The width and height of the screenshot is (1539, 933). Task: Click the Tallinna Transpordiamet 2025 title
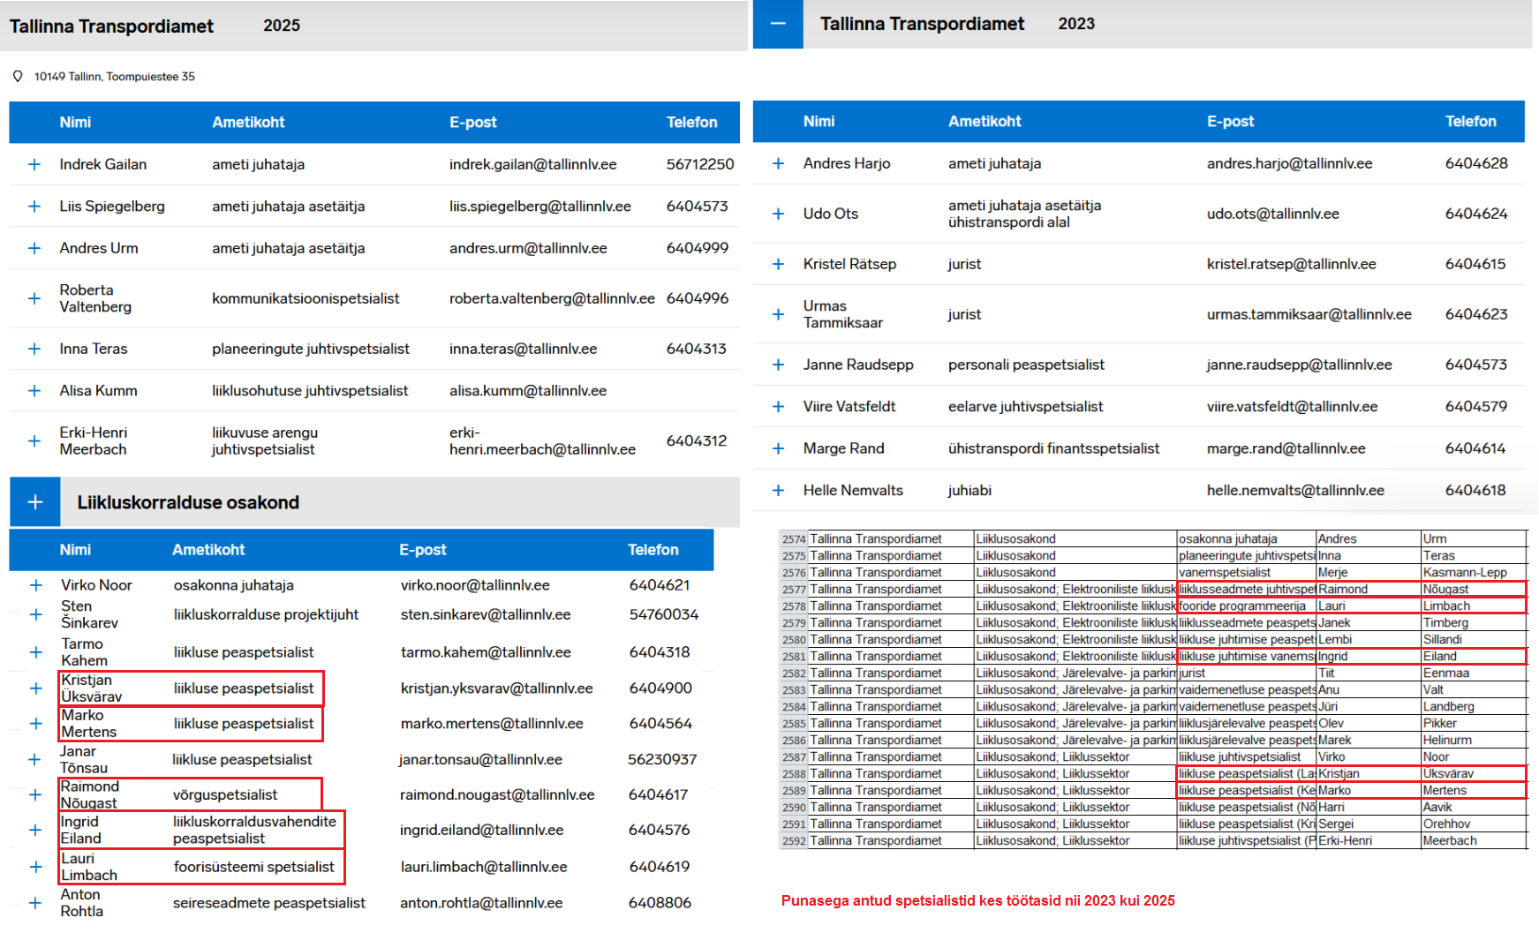click(111, 26)
